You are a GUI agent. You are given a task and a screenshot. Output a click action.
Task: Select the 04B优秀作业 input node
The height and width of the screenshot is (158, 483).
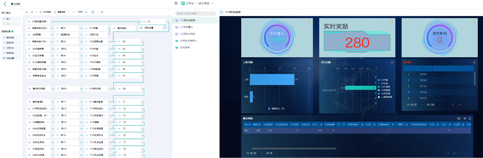pyautogui.click(x=38, y=135)
